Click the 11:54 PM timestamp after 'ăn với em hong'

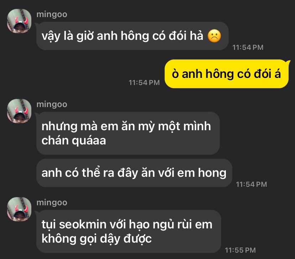click(251, 184)
